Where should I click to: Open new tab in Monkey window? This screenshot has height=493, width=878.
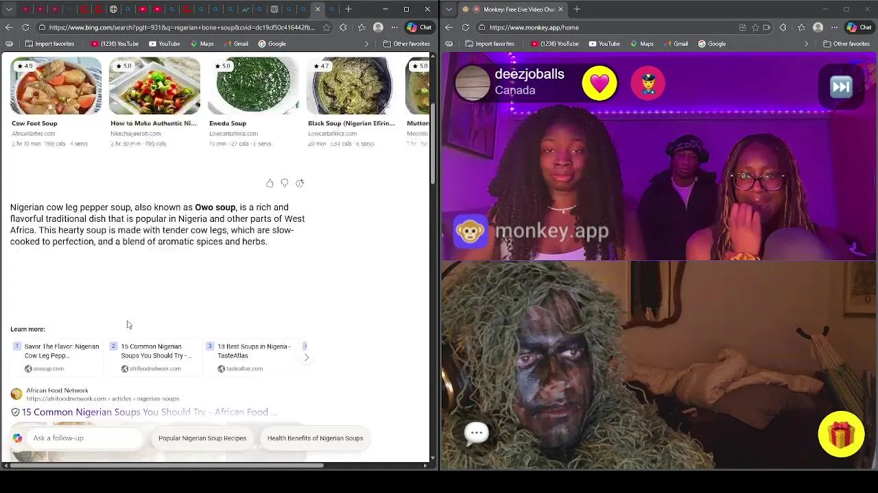pos(577,9)
